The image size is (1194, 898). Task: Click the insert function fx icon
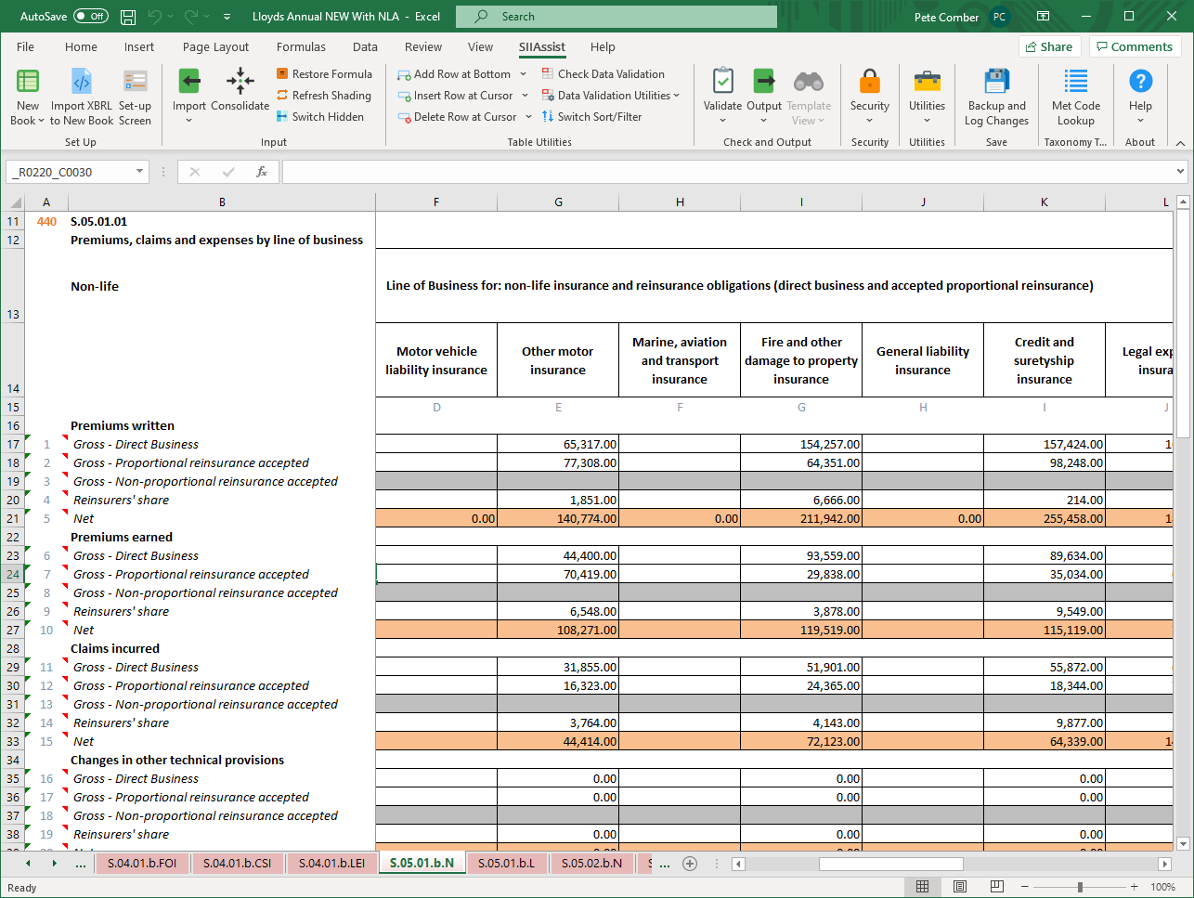tap(262, 172)
